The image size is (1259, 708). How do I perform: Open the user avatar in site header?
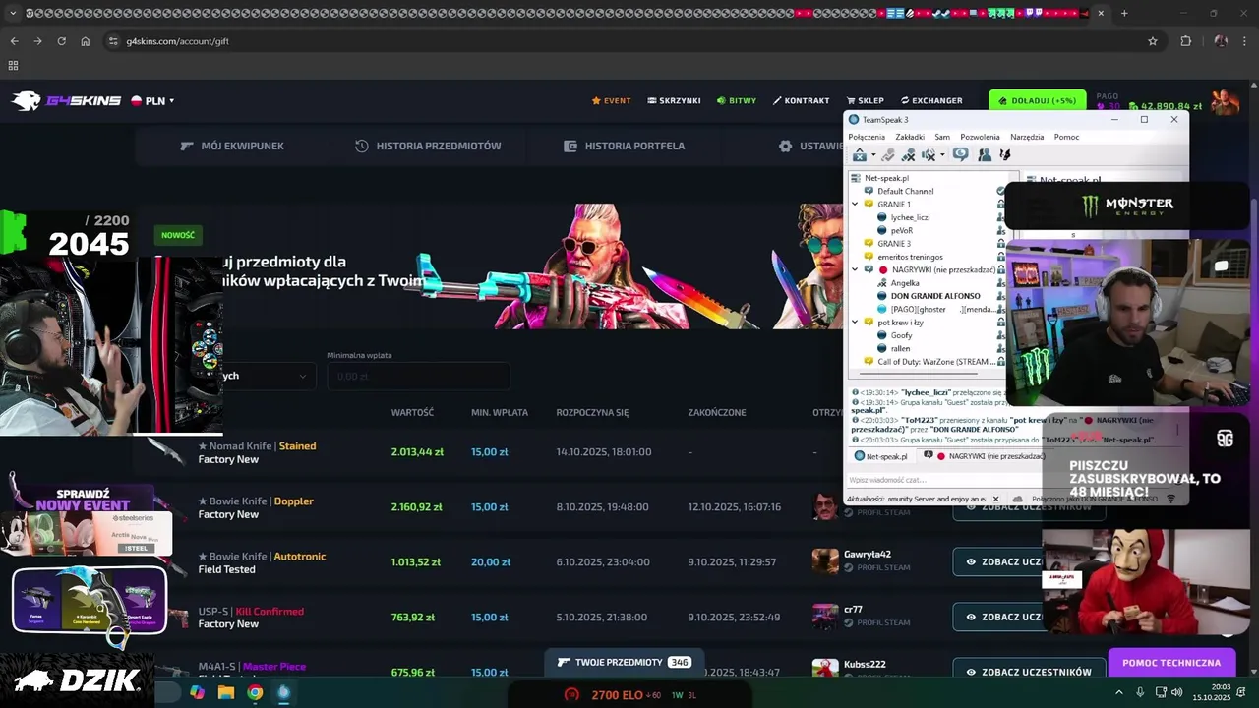(x=1225, y=101)
